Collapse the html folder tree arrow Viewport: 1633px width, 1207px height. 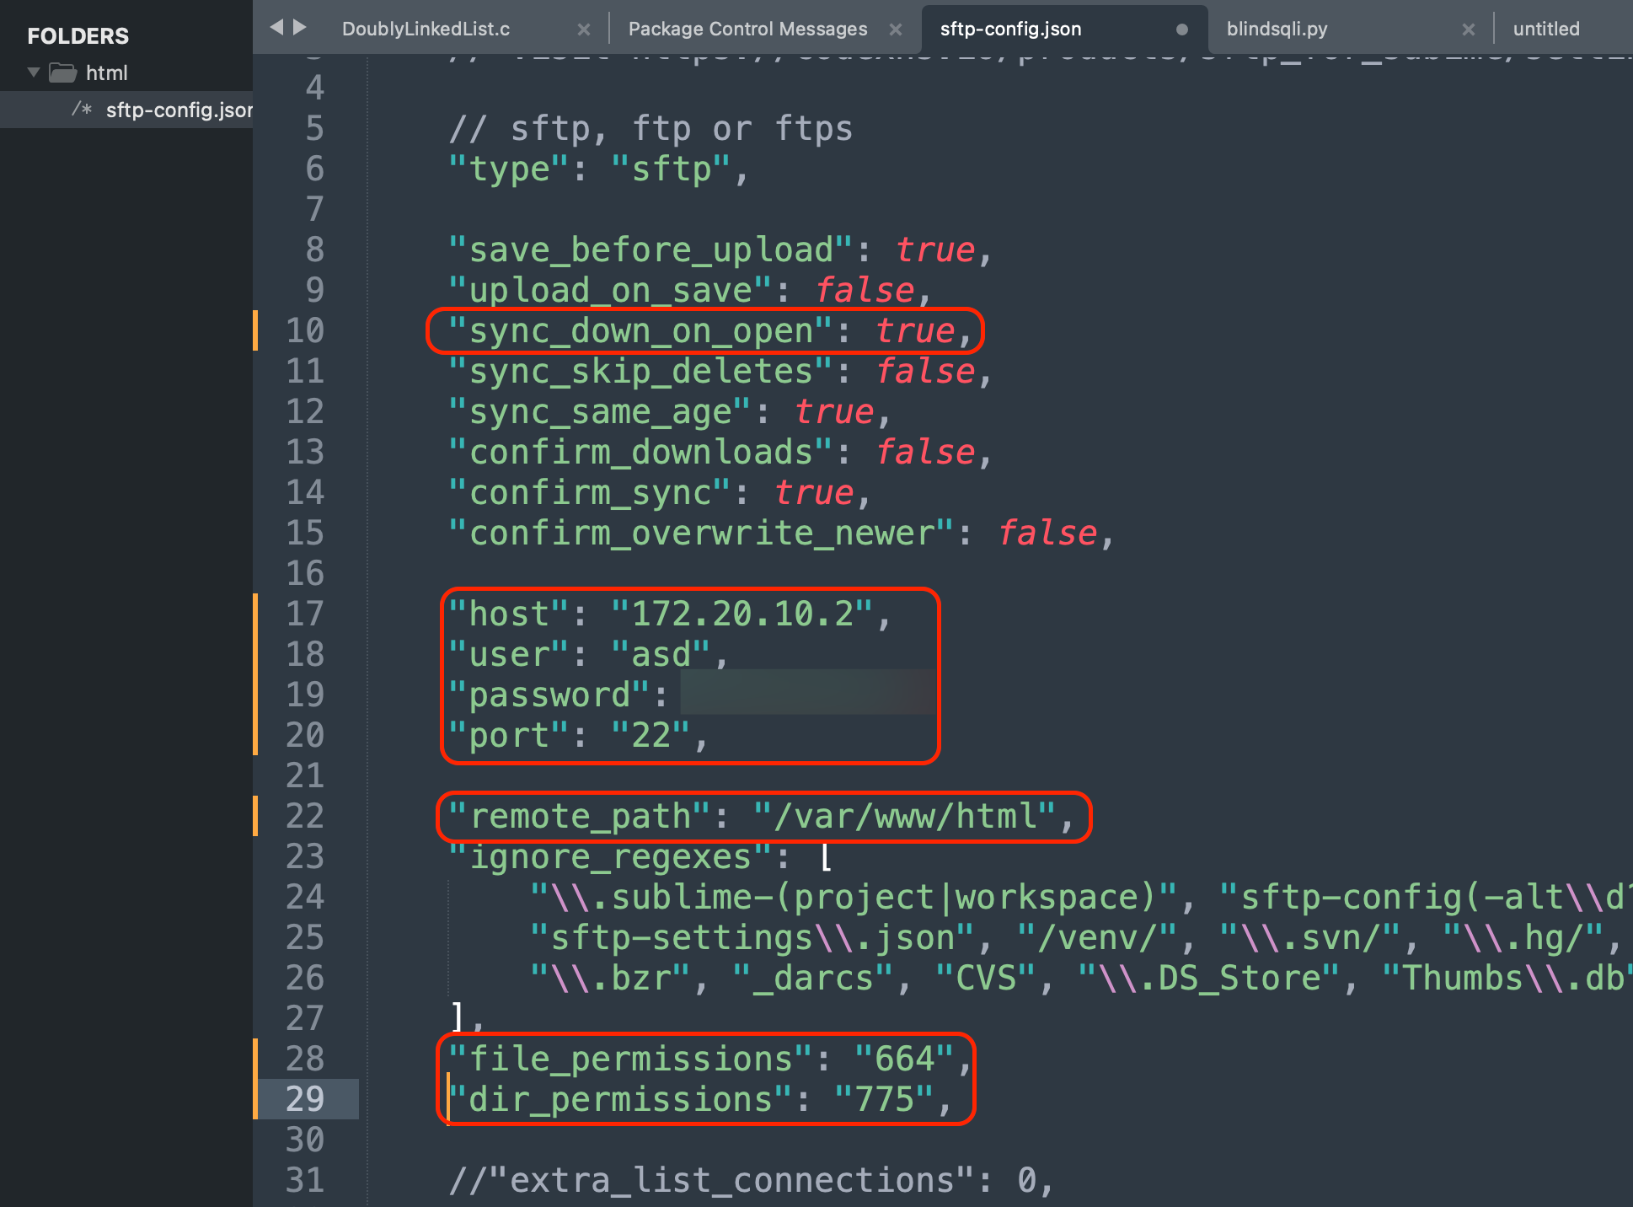34,72
